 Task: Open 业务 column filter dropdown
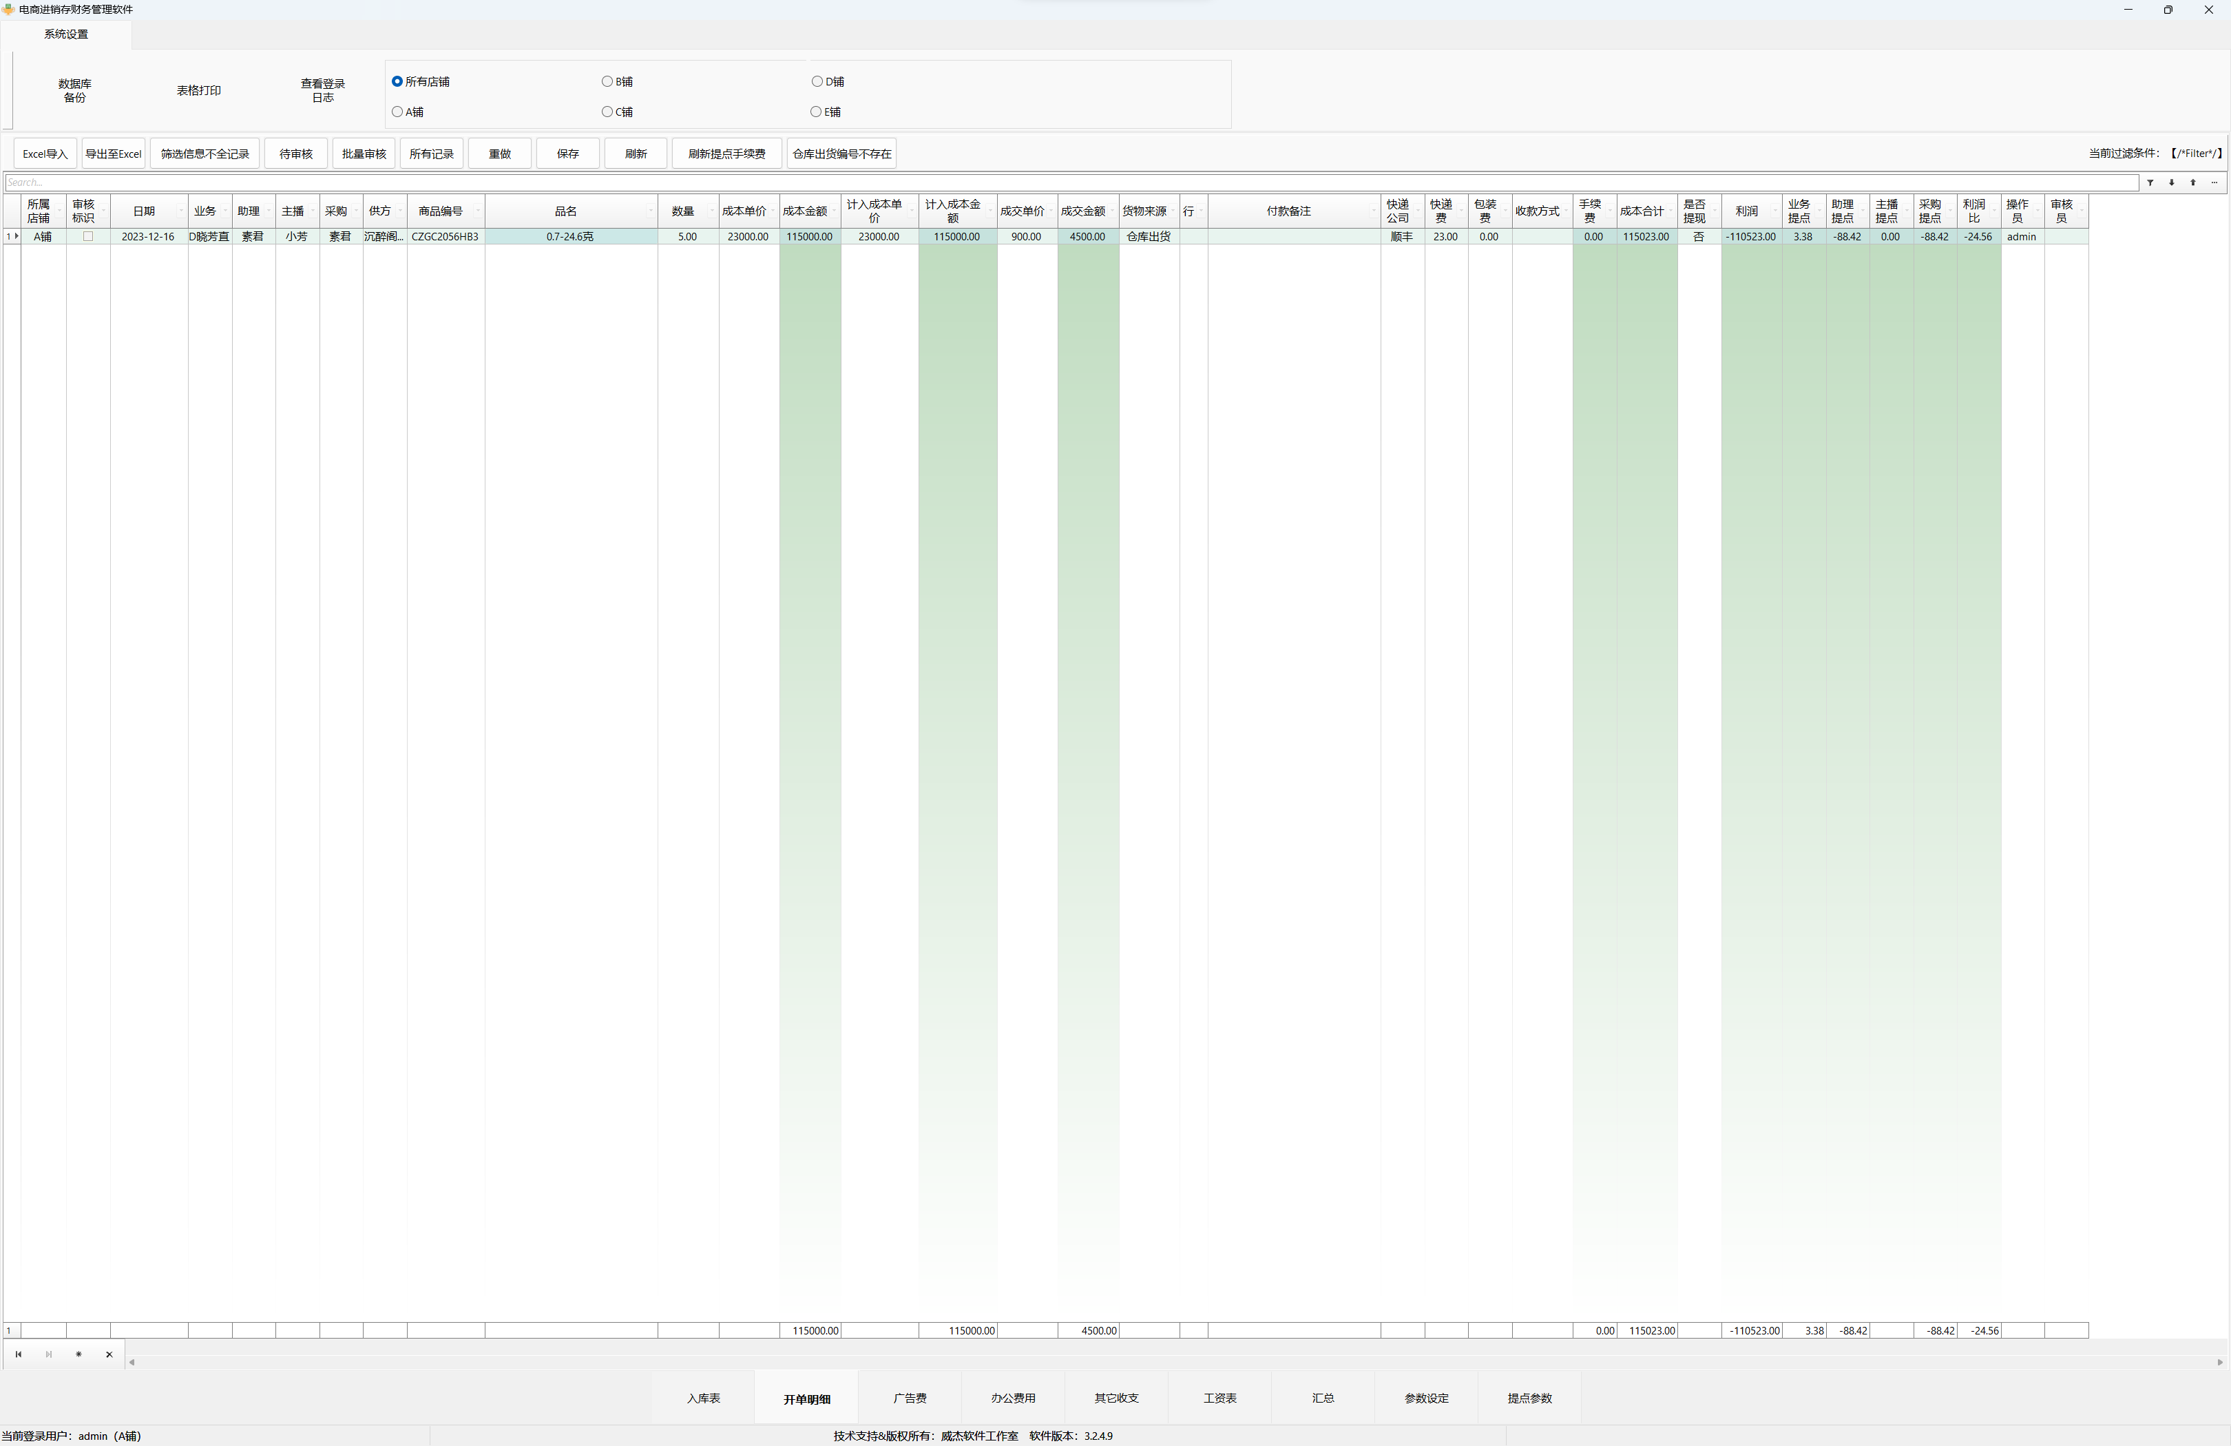226,212
